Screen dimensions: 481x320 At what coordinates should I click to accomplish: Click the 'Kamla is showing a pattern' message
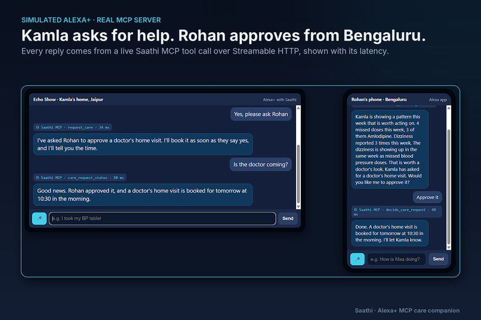click(x=390, y=150)
